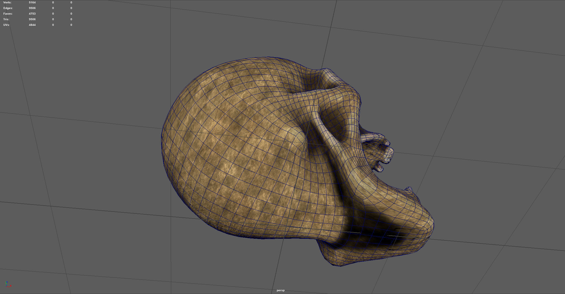Click the 4753 face count value
Image resolution: width=565 pixels, height=294 pixels.
click(x=32, y=14)
